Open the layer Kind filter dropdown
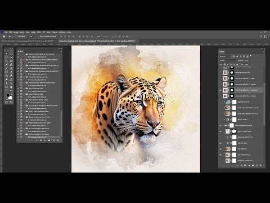270x203 pixels. pyautogui.click(x=225, y=56)
